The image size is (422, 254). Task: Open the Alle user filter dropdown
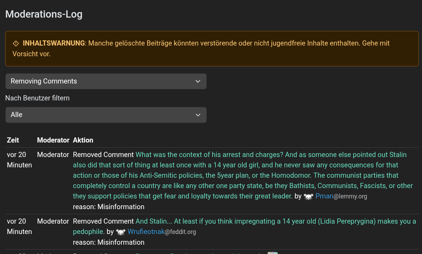(106, 115)
